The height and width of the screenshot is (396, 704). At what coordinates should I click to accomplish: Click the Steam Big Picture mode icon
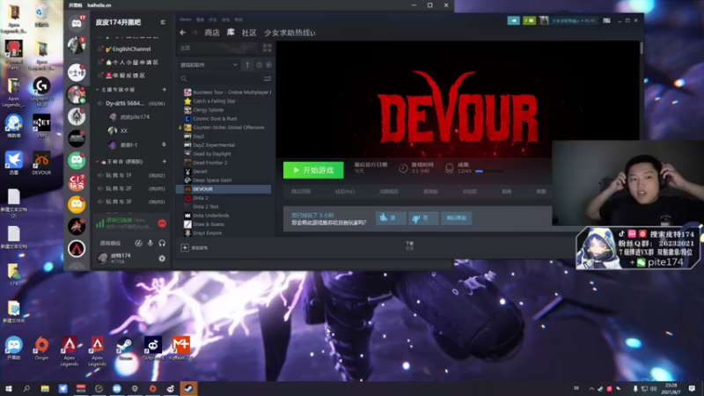coord(606,20)
